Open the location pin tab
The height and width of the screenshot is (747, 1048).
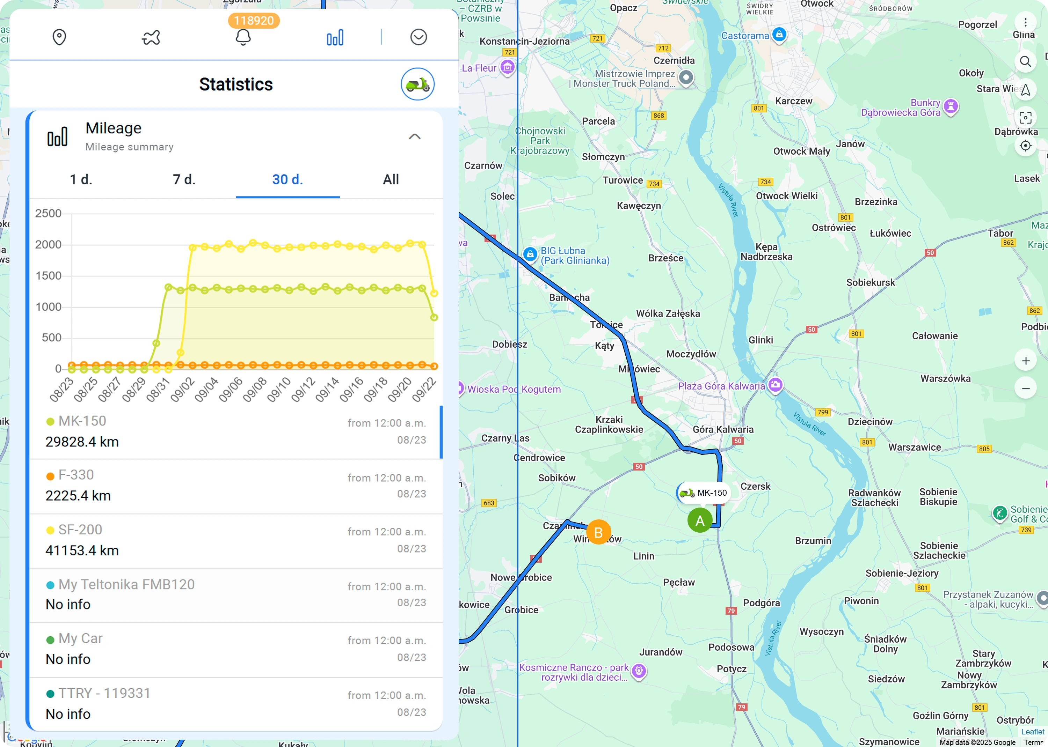point(59,37)
